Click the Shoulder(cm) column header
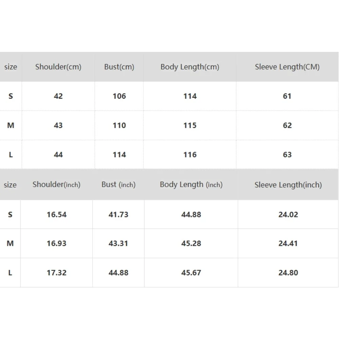Viewport: 339px width, 339px height. (58, 67)
